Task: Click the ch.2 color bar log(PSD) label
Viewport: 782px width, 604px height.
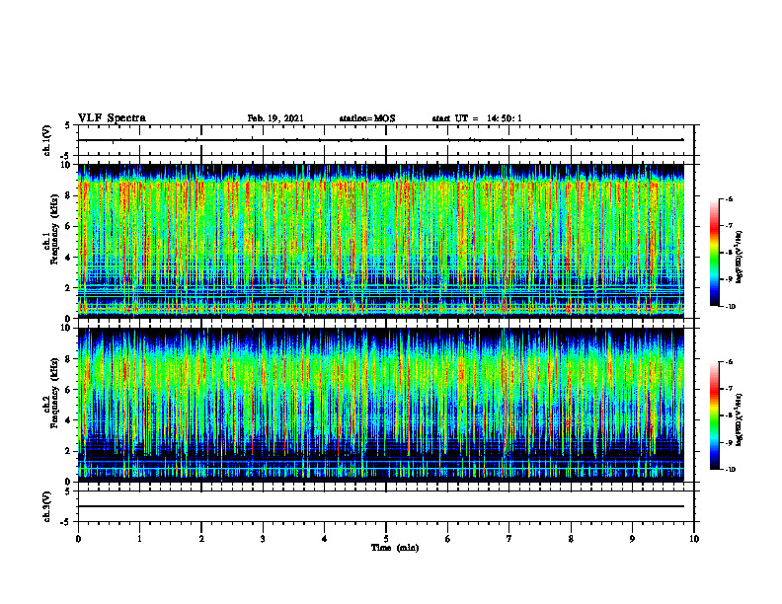Action: point(740,419)
